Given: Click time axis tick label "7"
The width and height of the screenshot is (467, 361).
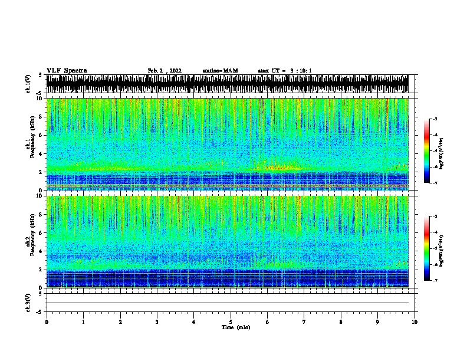Looking at the screenshot, I should [x=304, y=322].
